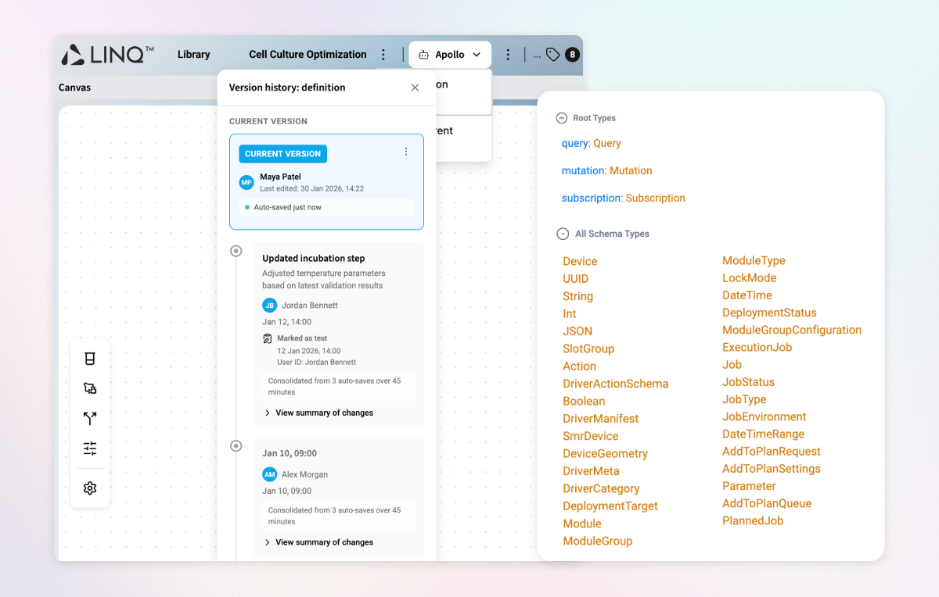Click the DeviceGeometry schema type
The width and height of the screenshot is (939, 597).
pos(606,453)
